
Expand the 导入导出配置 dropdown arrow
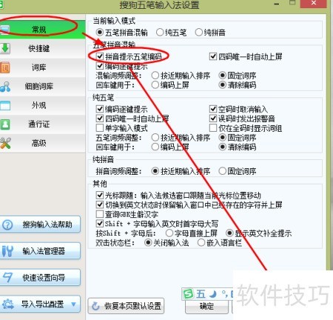(73, 304)
